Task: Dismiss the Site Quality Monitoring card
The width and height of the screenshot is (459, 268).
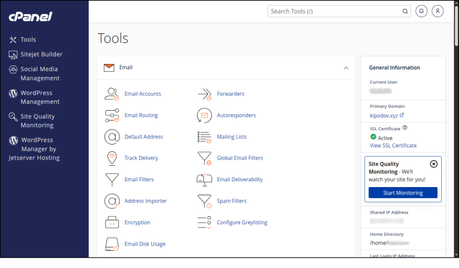Action: tap(434, 164)
